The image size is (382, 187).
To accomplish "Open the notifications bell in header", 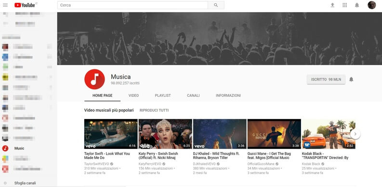I will 357,5.
